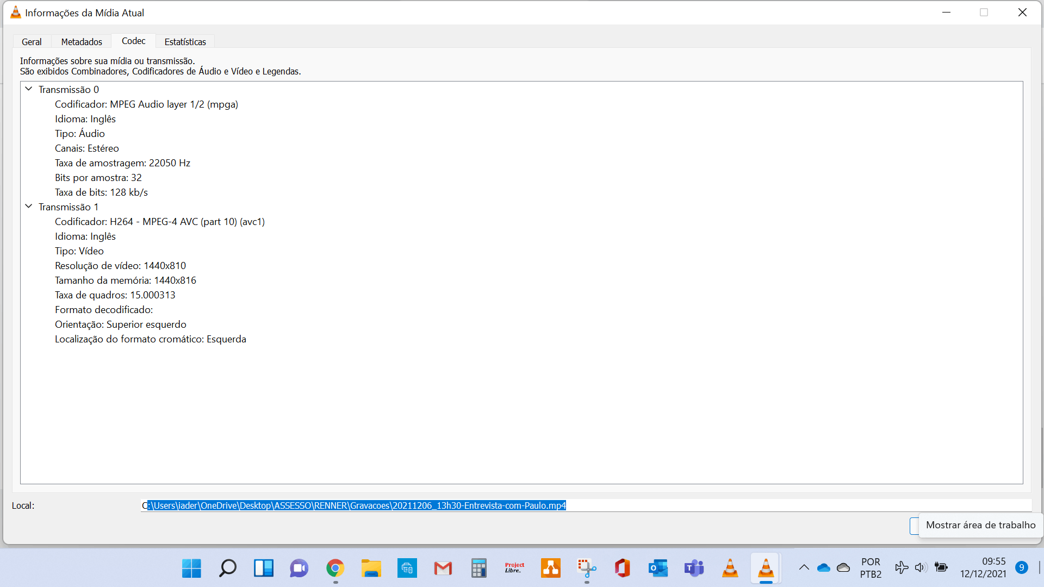Open Google Chrome from the taskbar

pyautogui.click(x=335, y=569)
